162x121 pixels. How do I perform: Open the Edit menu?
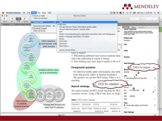pos(28,13)
